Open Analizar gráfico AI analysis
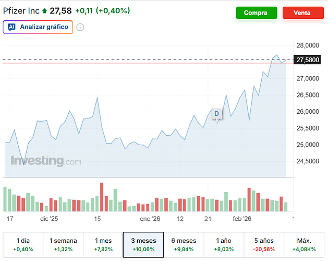Screen dimensions: 328x261 coord(38,27)
